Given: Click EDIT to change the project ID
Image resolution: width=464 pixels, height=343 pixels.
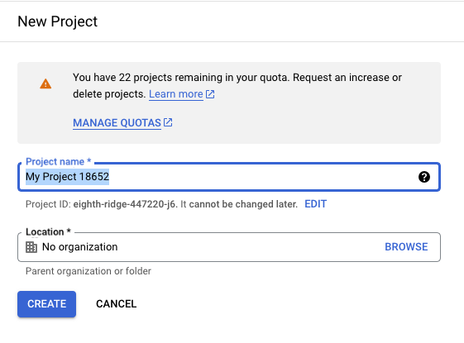Looking at the screenshot, I should 315,204.
